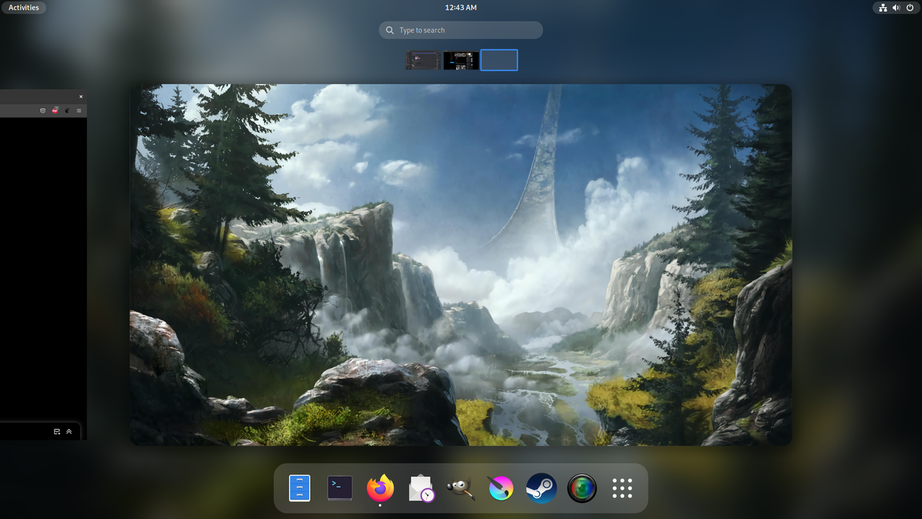Open Evolution mail and calendar app
This screenshot has height=519, width=922.
point(421,488)
